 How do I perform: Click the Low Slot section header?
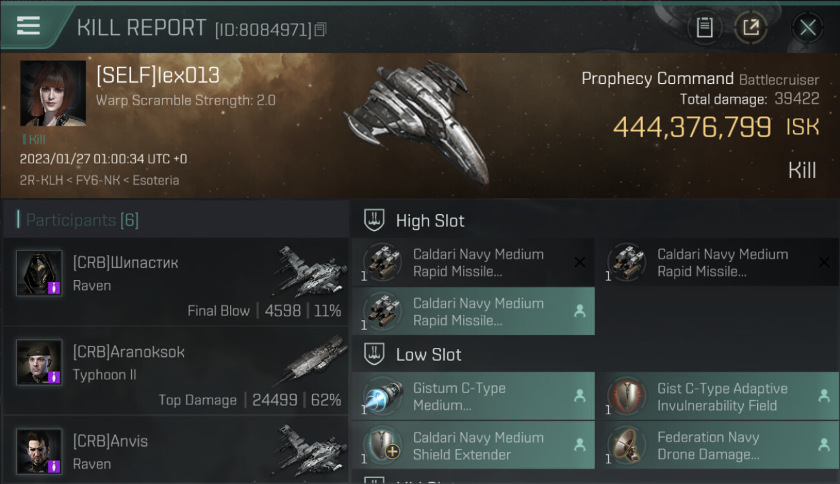[x=428, y=355]
